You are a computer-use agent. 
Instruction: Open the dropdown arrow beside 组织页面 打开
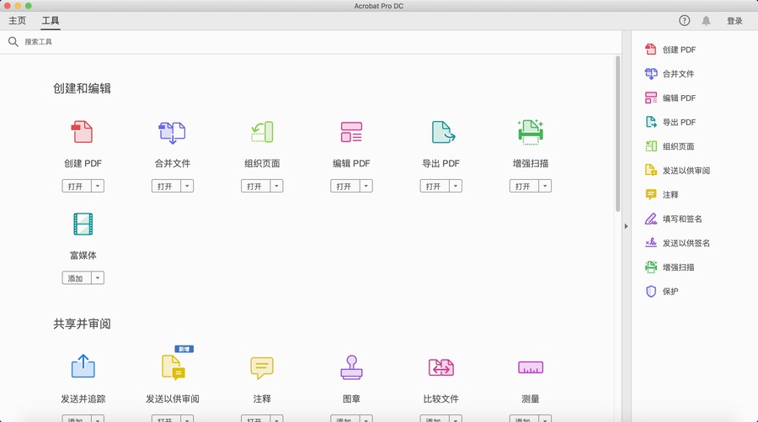[276, 186]
